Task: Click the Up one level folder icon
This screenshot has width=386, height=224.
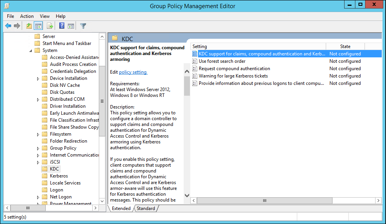Action: 28,26
